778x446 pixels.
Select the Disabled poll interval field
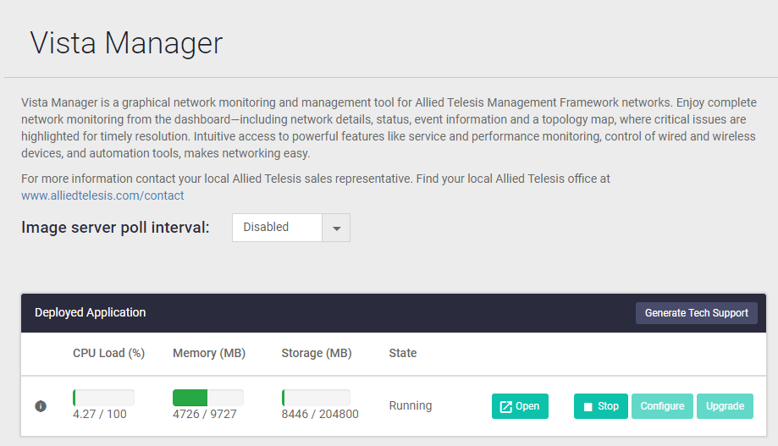tap(277, 228)
